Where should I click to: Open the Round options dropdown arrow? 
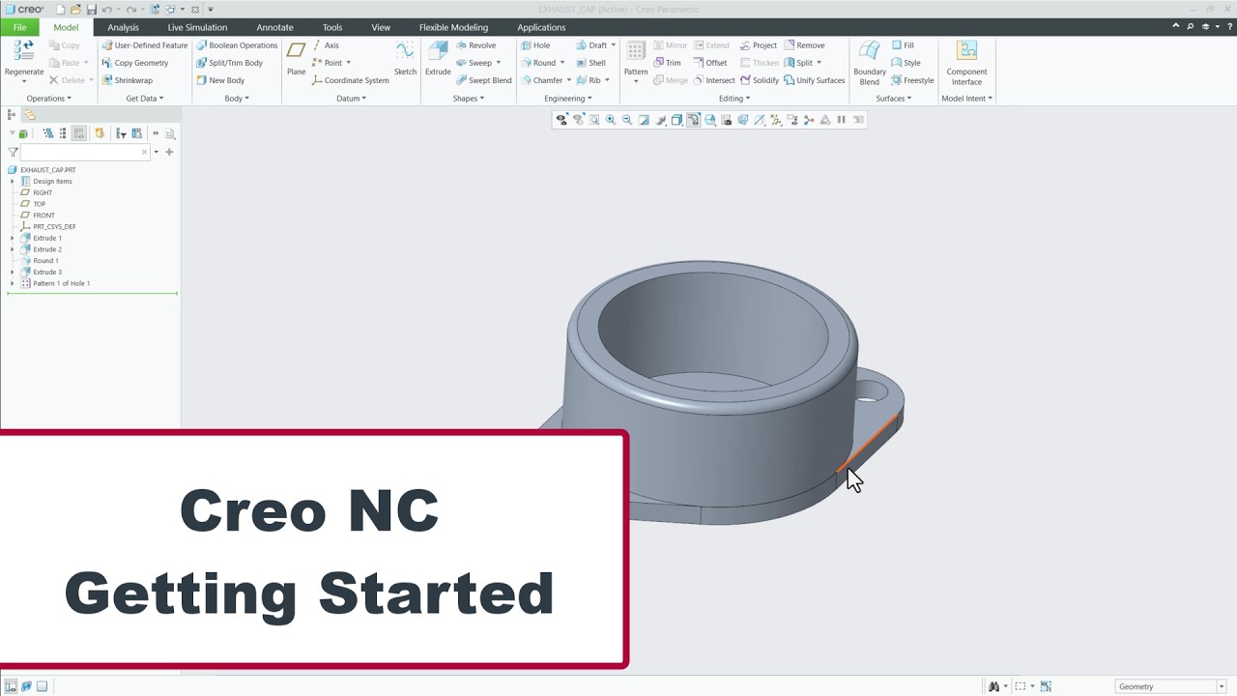pos(562,63)
